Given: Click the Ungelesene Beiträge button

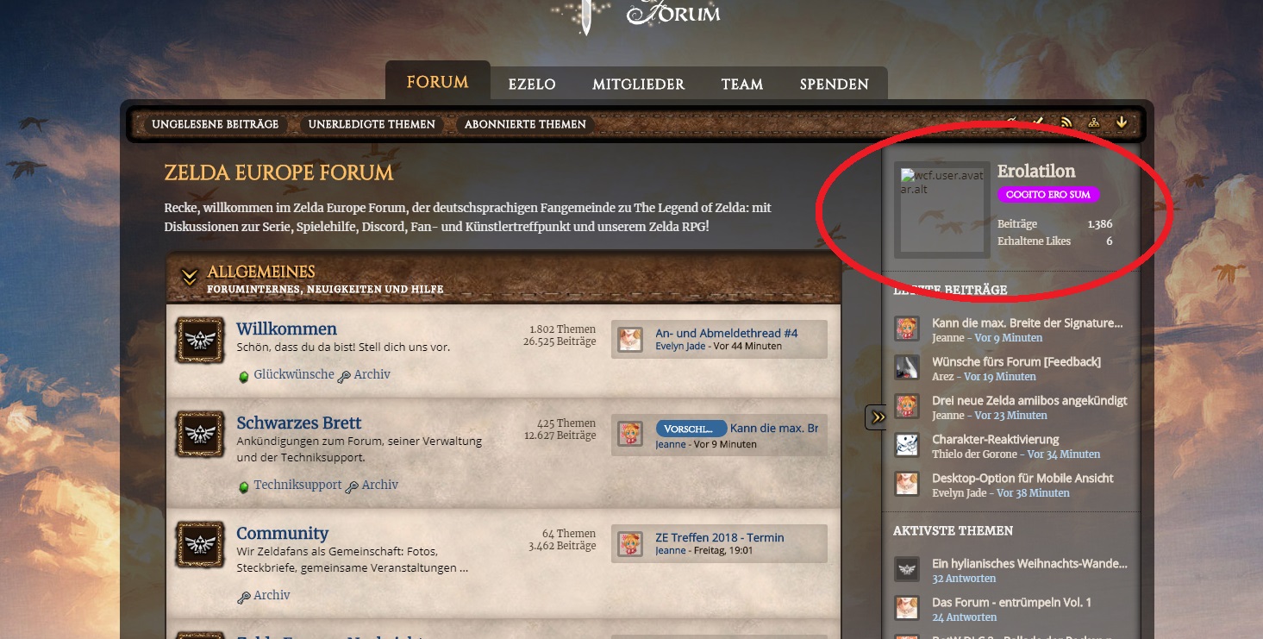Looking at the screenshot, I should (216, 124).
